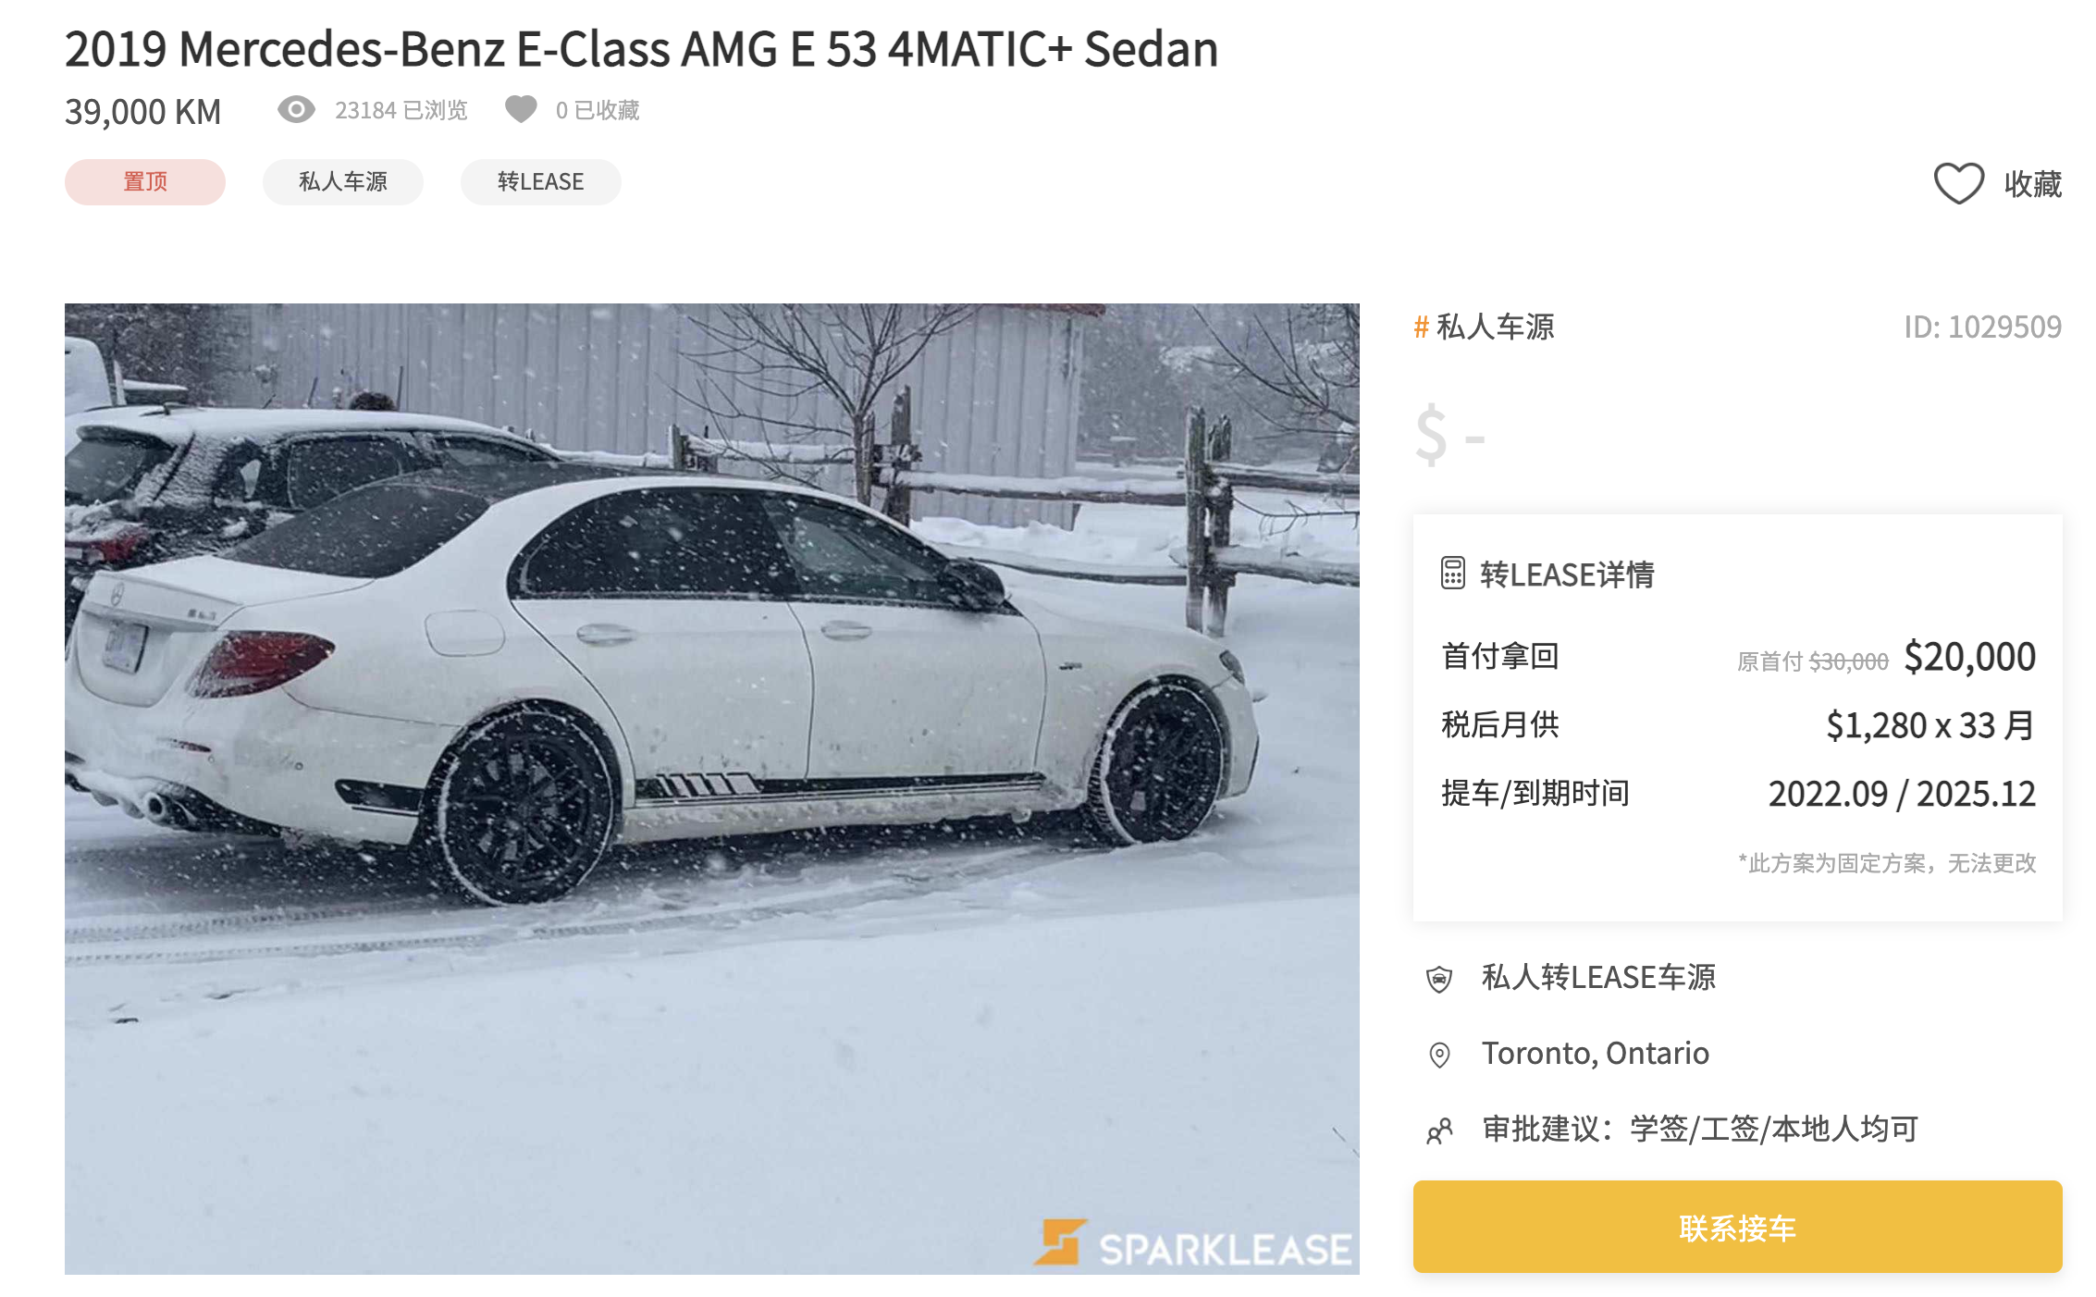2096x1297 pixels.
Task: Click the Toronto, Ontario location text
Action: (x=1595, y=1054)
